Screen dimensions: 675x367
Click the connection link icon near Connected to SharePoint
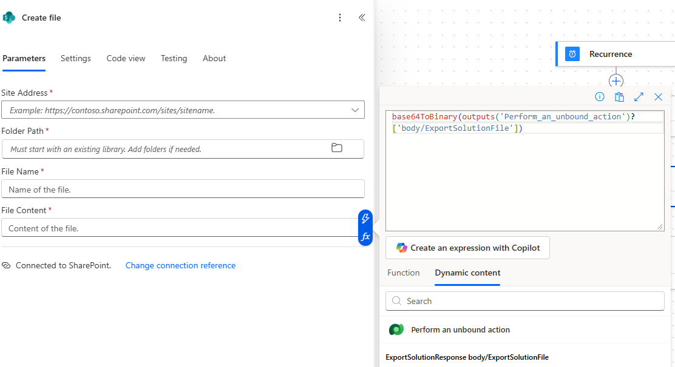coord(6,265)
